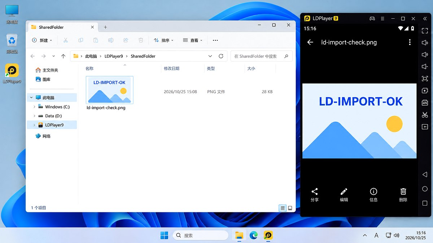This screenshot has height=243, width=433.
Task: Refresh the SharedFolder view
Action: (221, 56)
